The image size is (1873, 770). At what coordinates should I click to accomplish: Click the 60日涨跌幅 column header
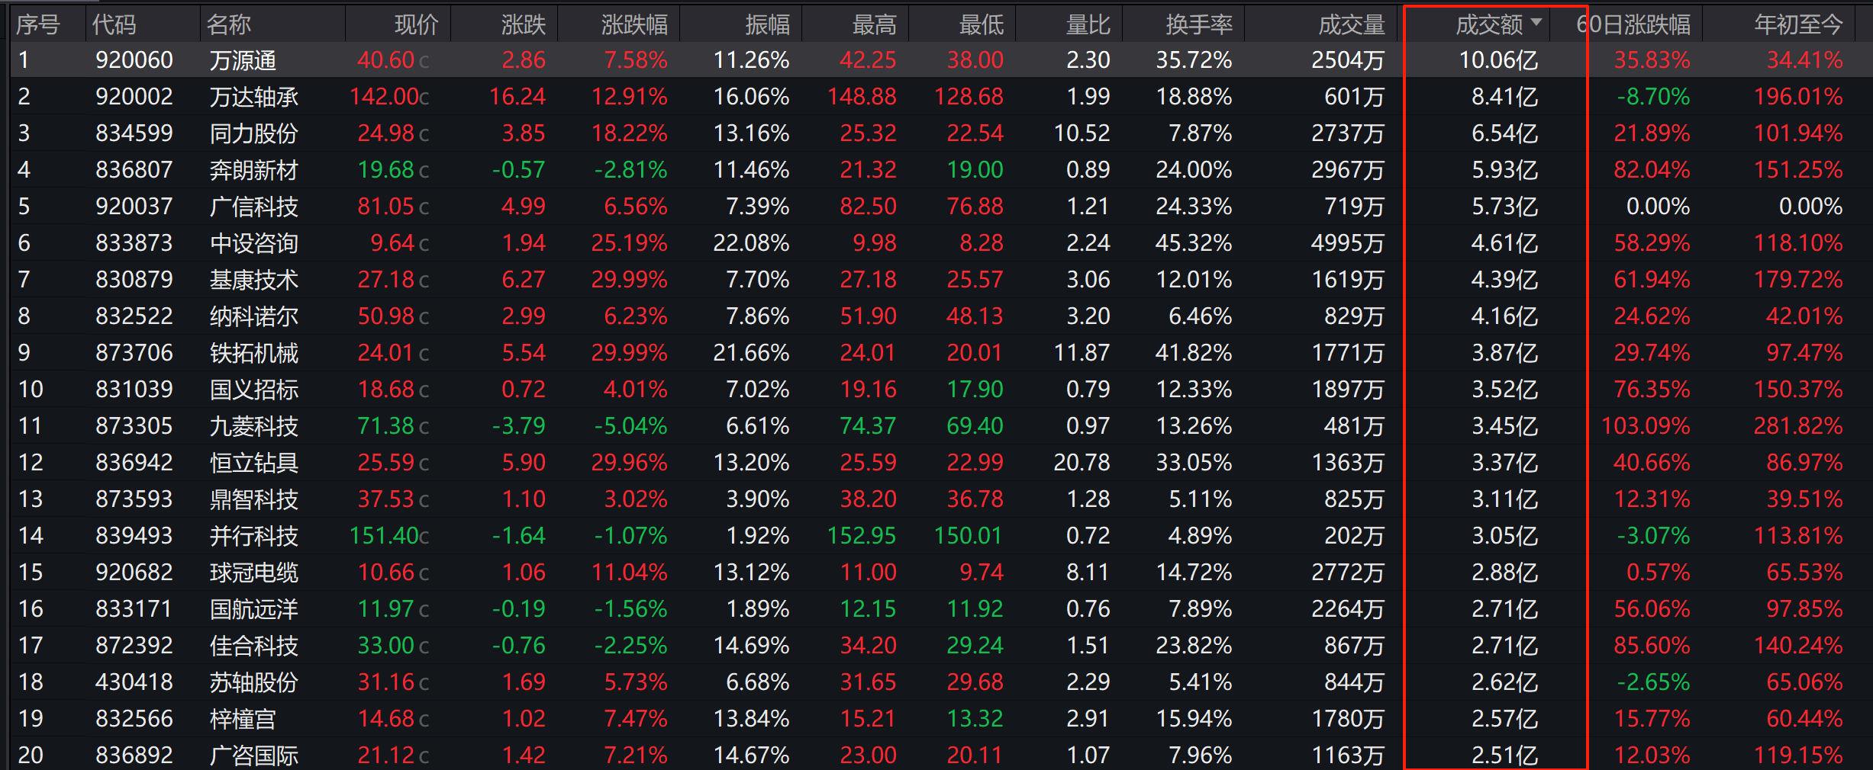(1633, 25)
